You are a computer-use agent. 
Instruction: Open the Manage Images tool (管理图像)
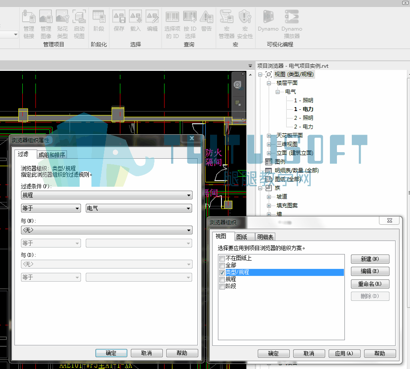point(46,24)
